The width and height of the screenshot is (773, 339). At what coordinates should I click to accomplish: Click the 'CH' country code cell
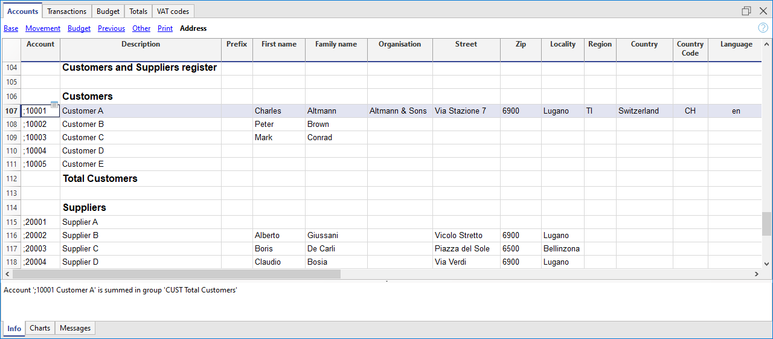click(x=690, y=111)
